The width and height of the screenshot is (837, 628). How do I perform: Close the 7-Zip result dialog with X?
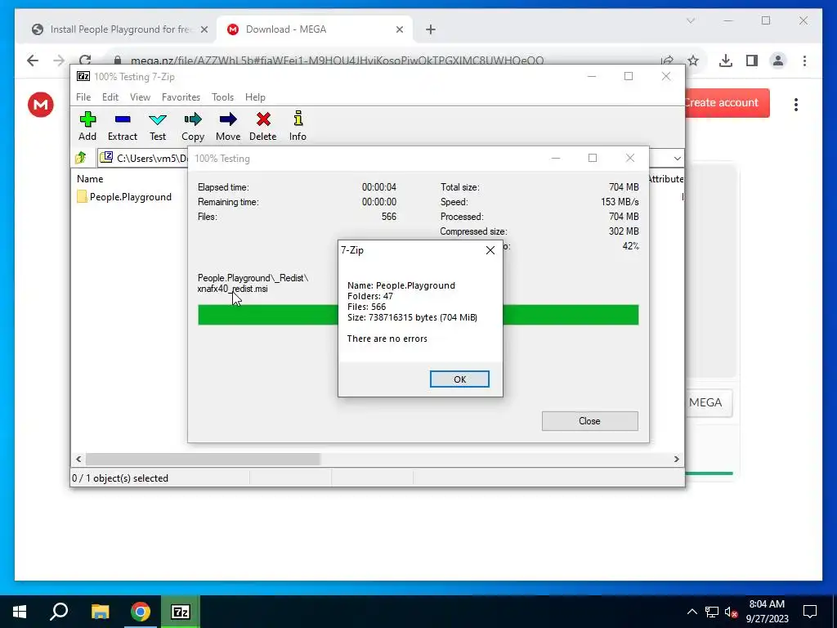(x=490, y=250)
